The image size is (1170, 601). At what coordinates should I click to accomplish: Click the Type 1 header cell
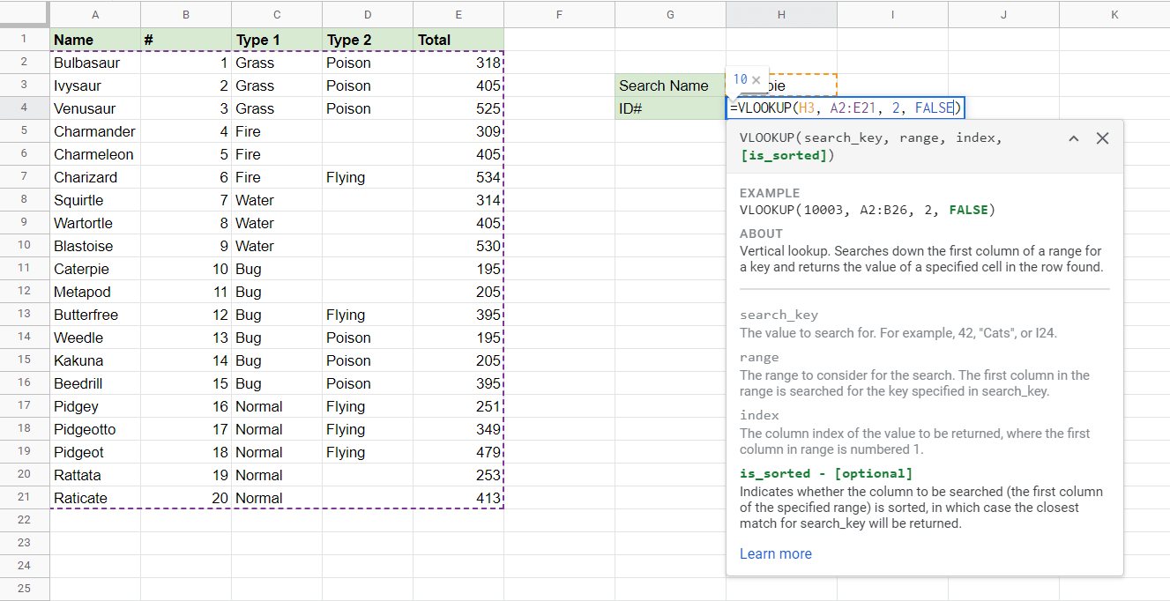[277, 40]
